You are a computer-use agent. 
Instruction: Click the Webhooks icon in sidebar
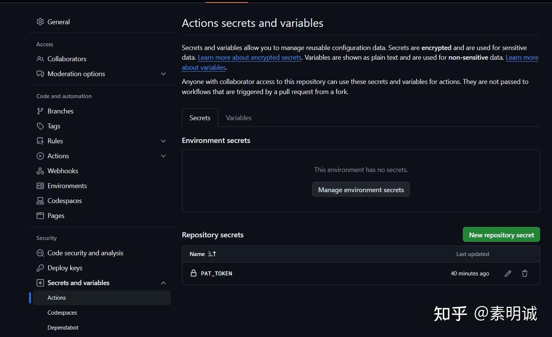click(x=40, y=171)
